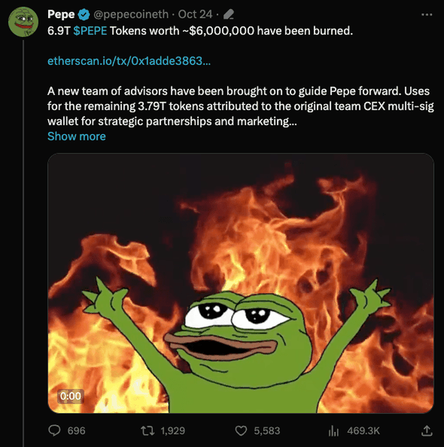444x447 pixels.
Task: Repost the tweet via retweet icon
Action: pos(148,430)
